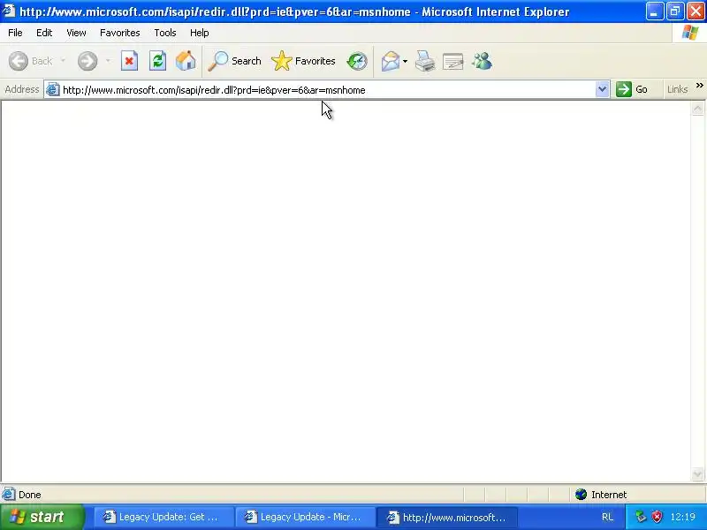Restore down the Internet Explorer window

pos(674,11)
